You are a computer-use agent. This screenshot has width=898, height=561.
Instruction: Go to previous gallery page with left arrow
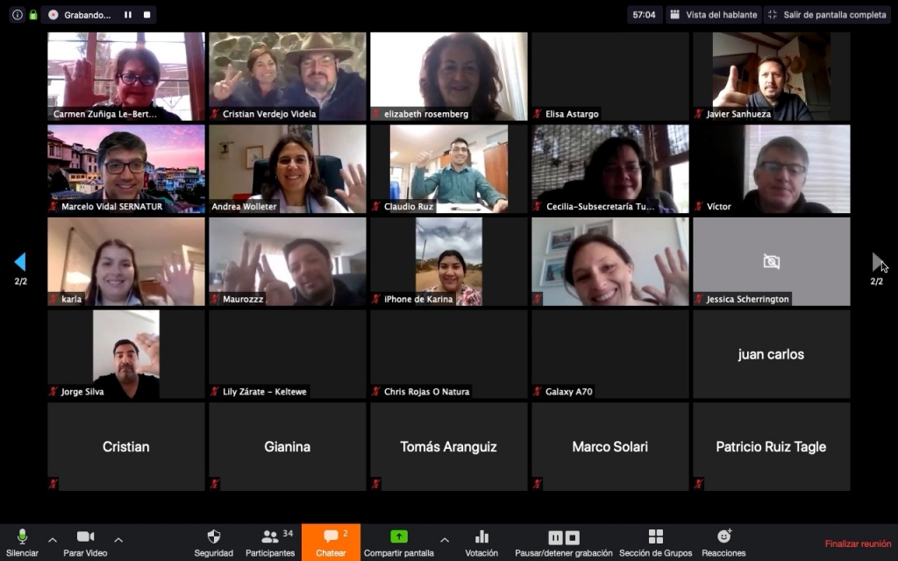tap(20, 262)
